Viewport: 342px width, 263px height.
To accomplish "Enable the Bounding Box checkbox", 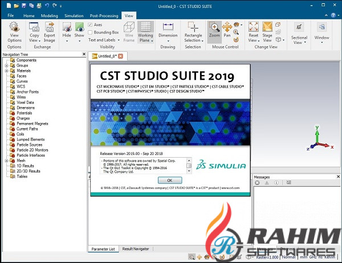I will click(x=90, y=32).
